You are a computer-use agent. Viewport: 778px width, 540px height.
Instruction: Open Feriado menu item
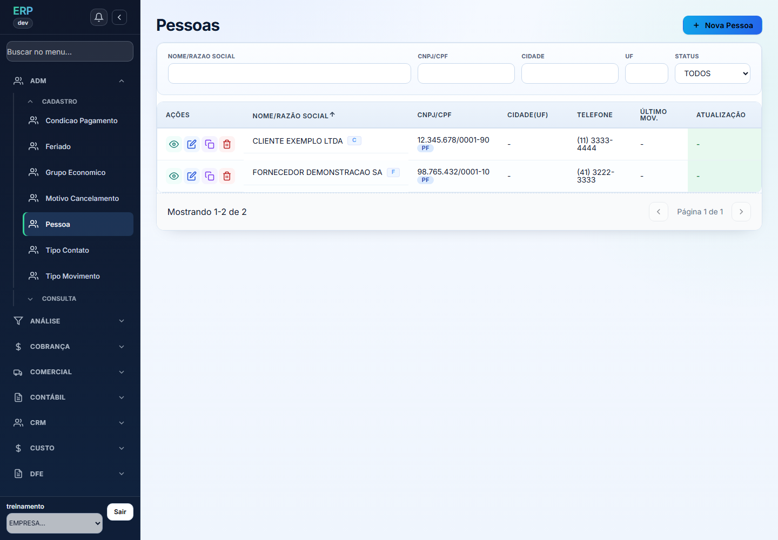(x=78, y=146)
